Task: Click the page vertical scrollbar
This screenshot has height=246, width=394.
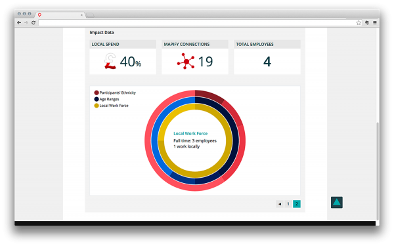Action: coord(377,171)
